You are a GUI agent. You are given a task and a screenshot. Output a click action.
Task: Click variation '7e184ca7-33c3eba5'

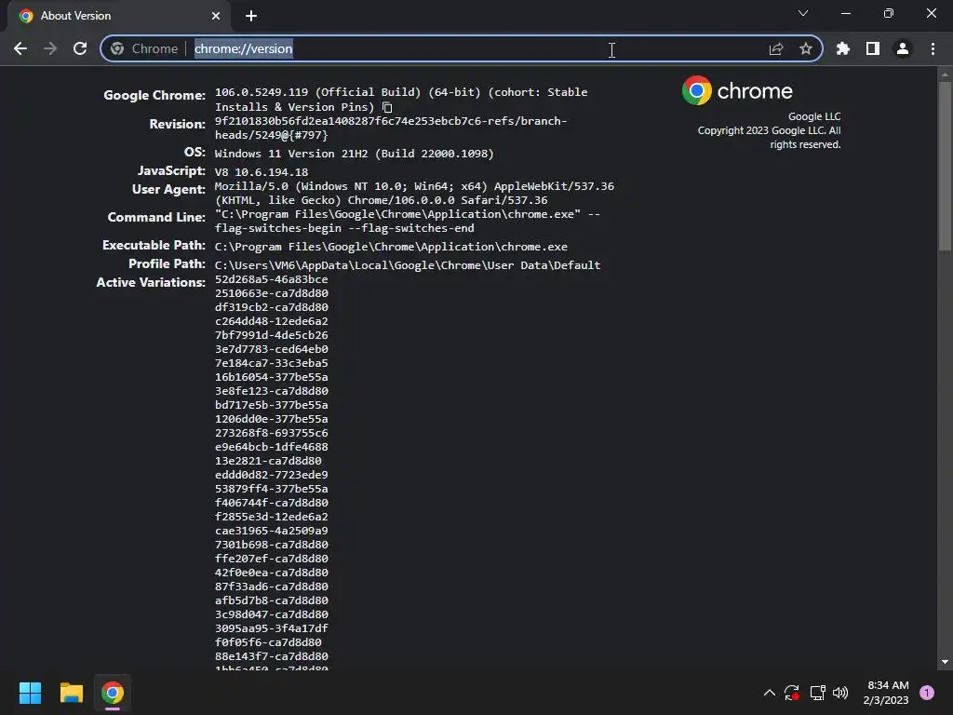coord(271,364)
